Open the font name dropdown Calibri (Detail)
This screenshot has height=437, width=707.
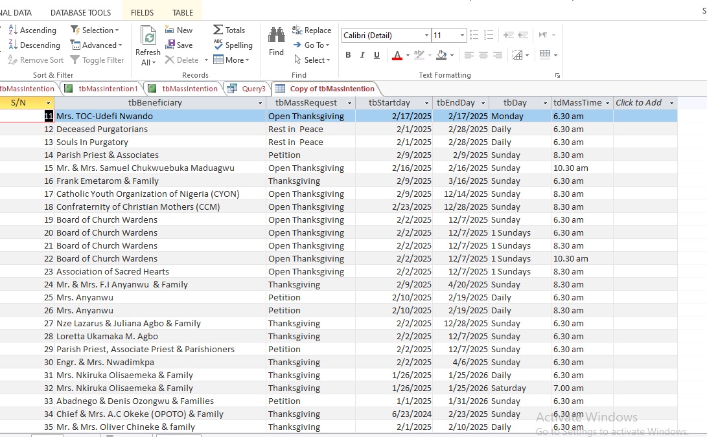point(426,36)
